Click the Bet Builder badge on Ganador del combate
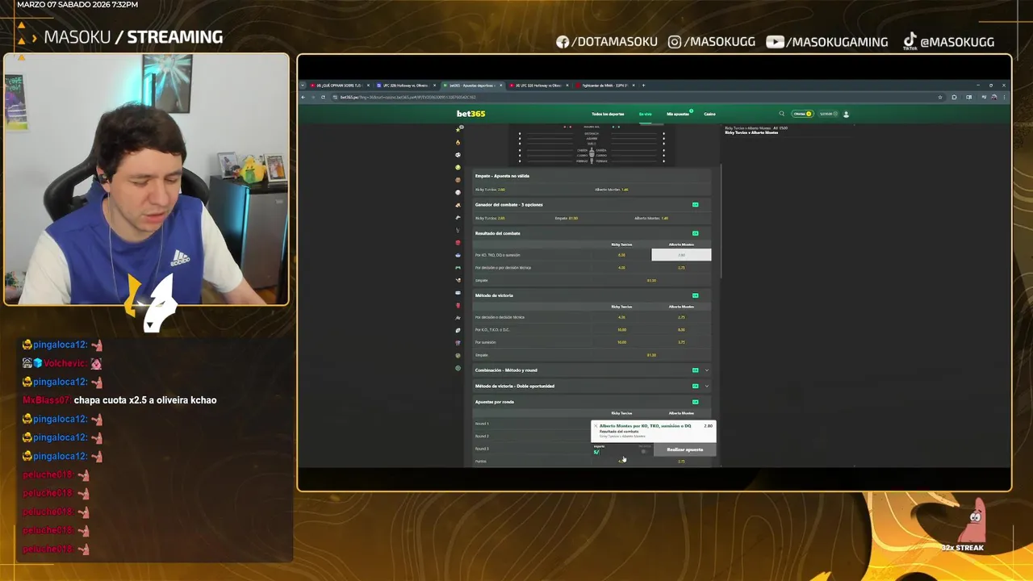This screenshot has height=581, width=1033. point(695,205)
